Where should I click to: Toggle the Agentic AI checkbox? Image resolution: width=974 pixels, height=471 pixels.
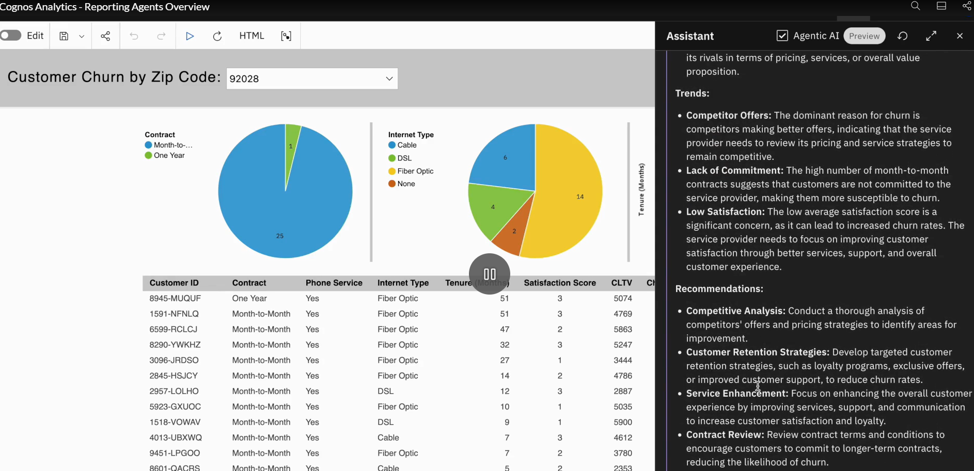click(782, 36)
